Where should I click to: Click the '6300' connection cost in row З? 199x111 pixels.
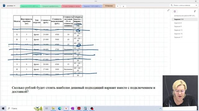57,64
